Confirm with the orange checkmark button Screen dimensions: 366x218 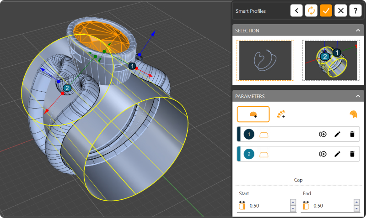326,10
